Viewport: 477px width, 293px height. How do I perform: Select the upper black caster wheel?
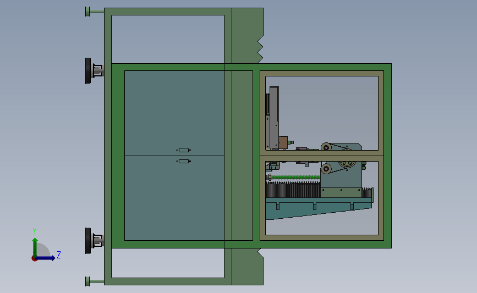[x=88, y=70]
